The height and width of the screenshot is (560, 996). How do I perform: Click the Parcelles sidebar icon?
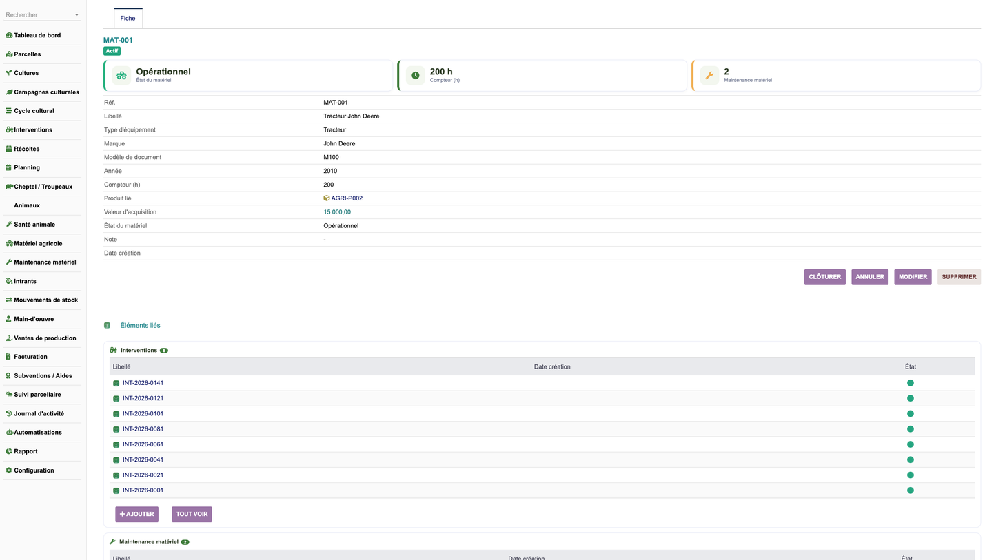click(x=9, y=54)
